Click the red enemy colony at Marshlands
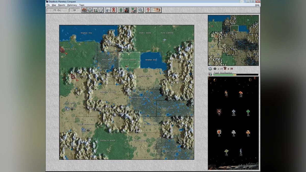This screenshot has height=172, width=306. pos(73,76)
